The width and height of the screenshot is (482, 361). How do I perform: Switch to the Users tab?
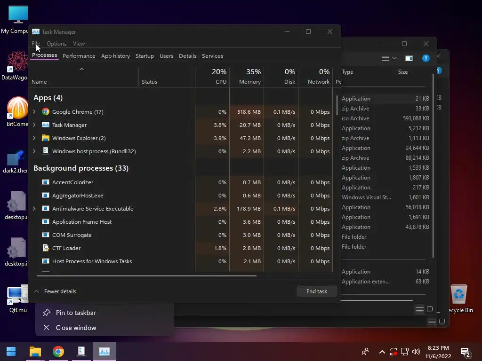166,56
